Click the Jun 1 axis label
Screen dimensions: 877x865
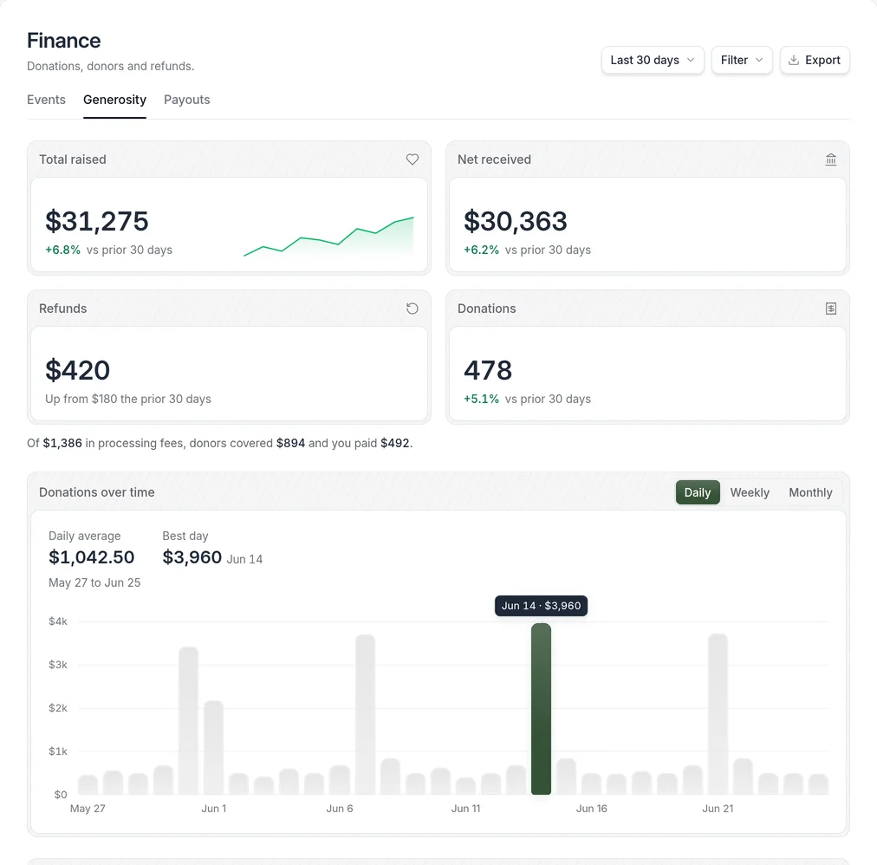point(214,809)
